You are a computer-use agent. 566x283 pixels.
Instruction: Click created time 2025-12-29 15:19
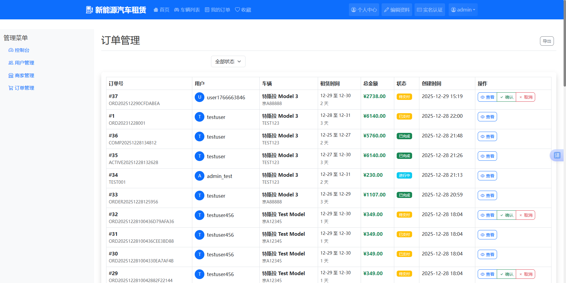tap(442, 96)
